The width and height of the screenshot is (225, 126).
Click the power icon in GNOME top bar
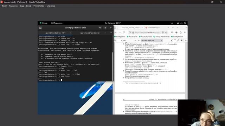185,23
